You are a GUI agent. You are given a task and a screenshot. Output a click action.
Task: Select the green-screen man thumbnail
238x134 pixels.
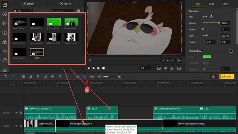71,22
